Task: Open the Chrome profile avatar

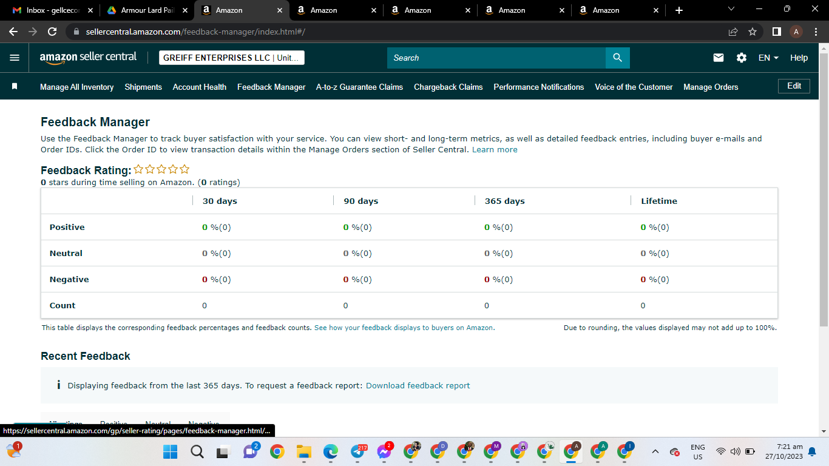Action: [796, 32]
